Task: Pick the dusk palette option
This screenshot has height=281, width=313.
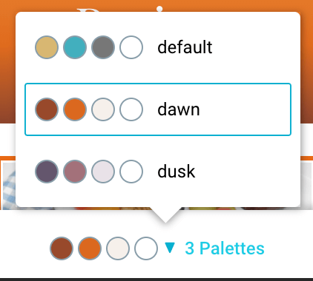Action: [158, 172]
